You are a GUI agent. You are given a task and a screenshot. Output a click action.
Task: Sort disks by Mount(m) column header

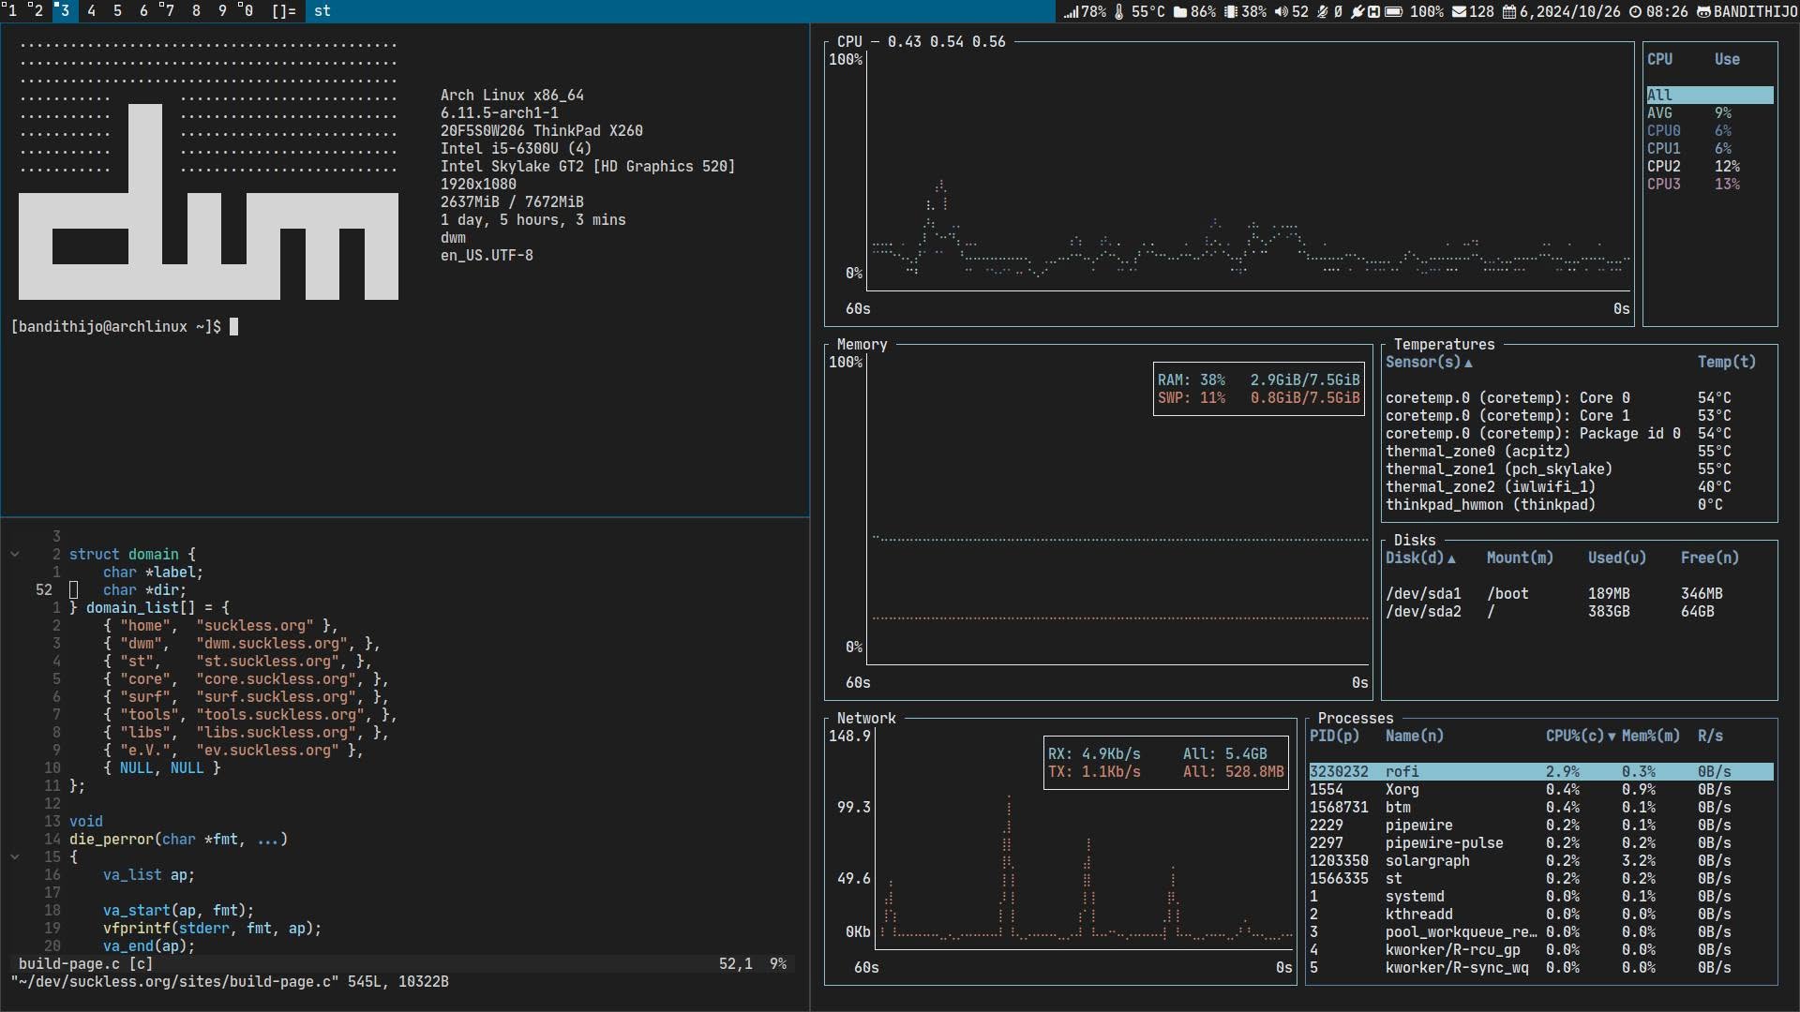tap(1520, 558)
